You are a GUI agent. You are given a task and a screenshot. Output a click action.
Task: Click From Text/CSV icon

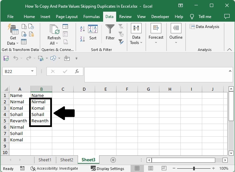[x=24, y=26]
